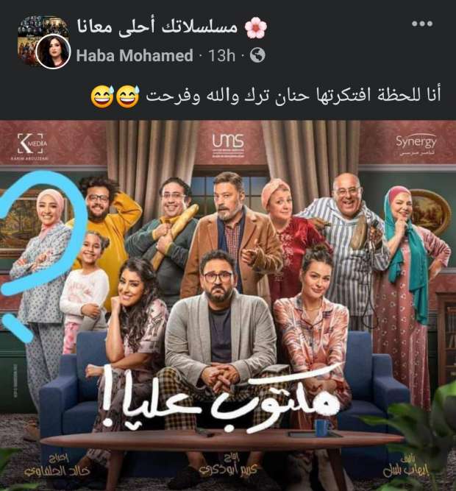Open Haba Mohamed's profile name link

[135, 55]
